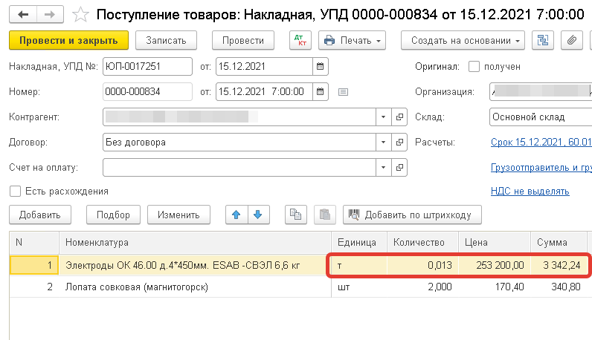Select row Лопата совковая name cell

coord(195,287)
